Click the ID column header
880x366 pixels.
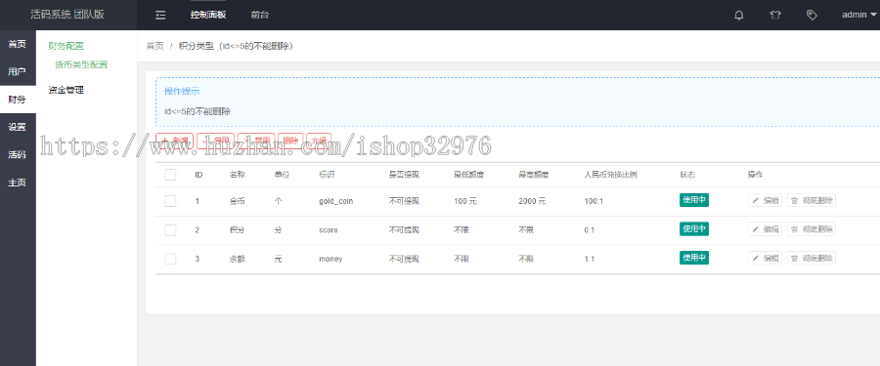(x=198, y=175)
